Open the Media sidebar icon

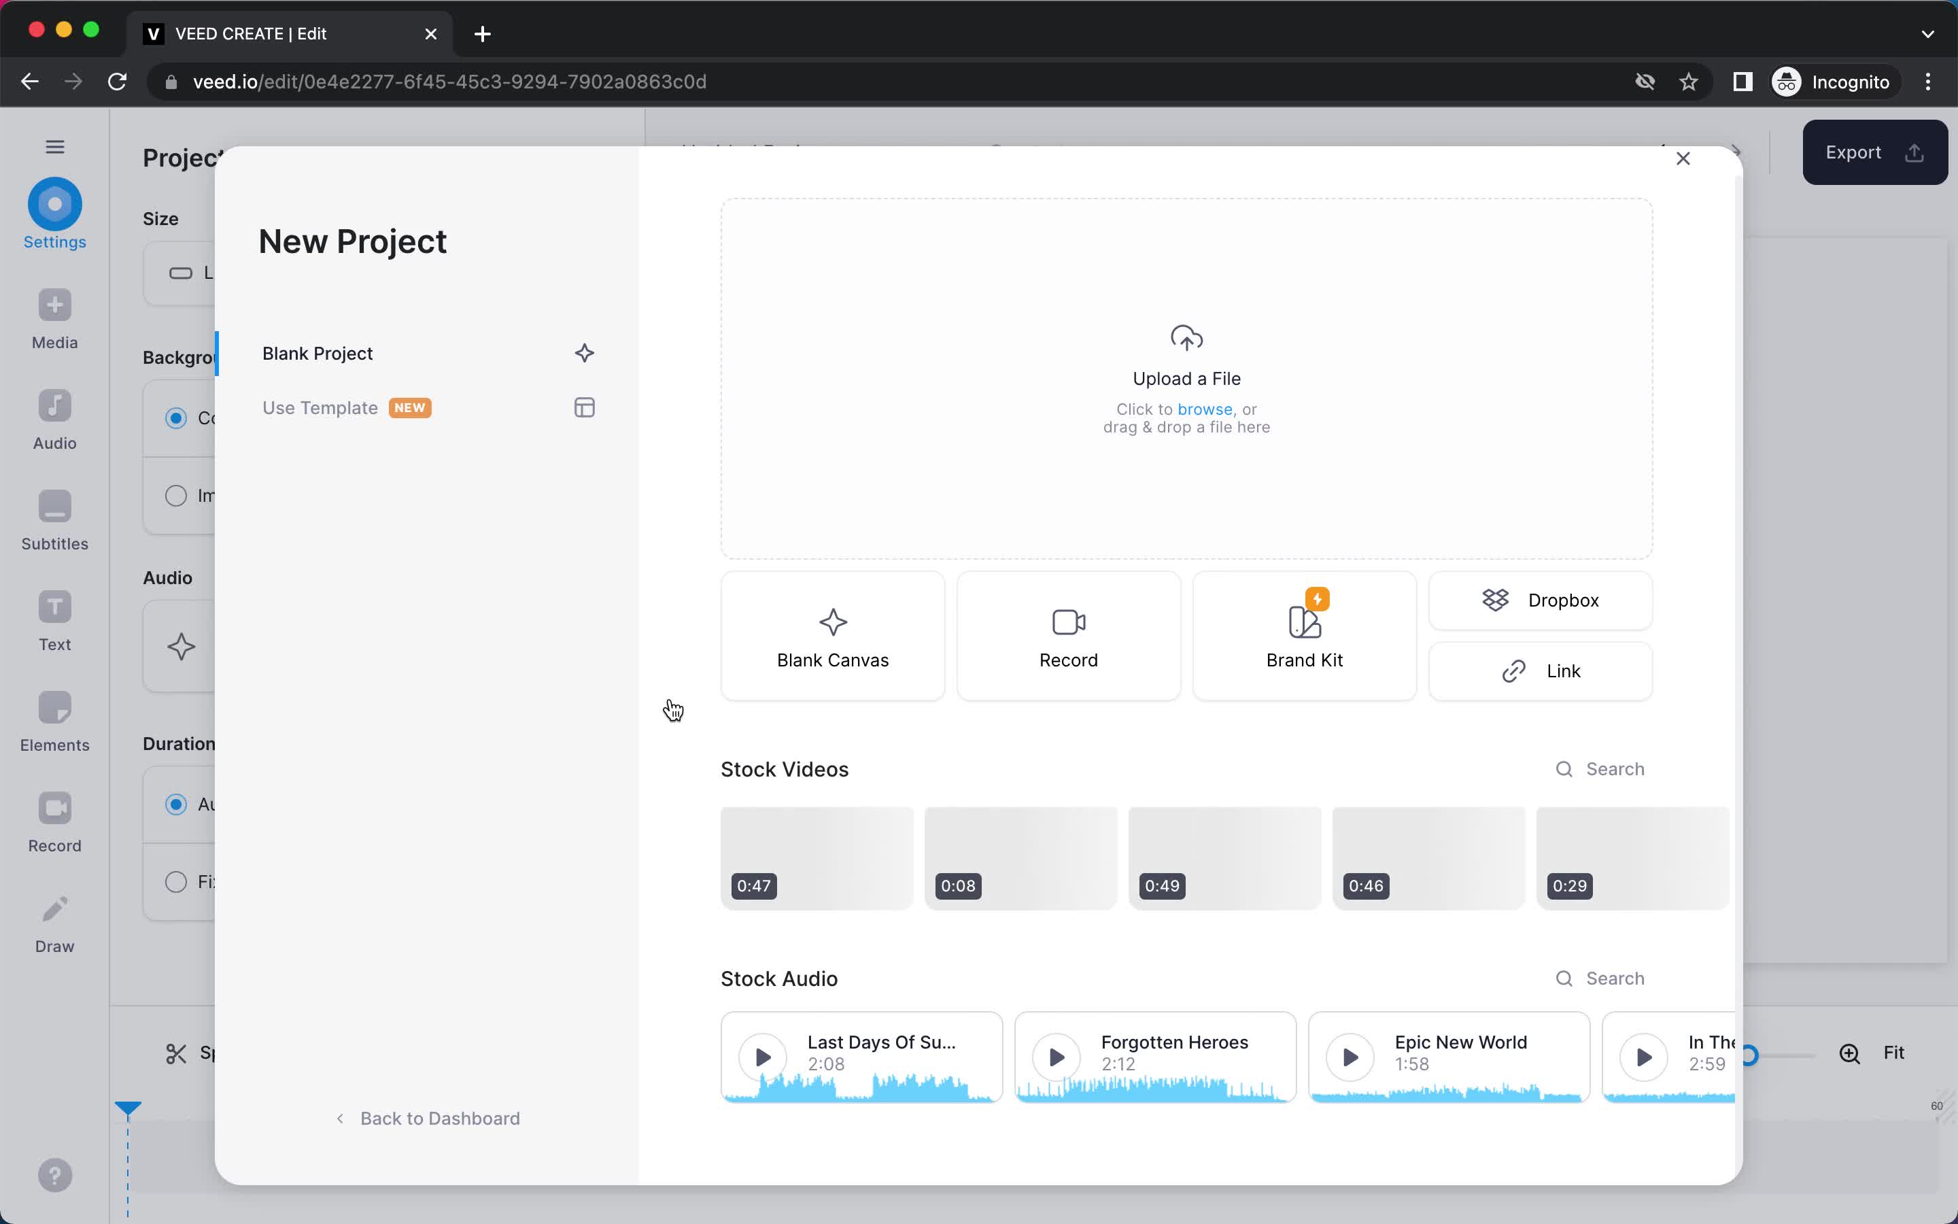[54, 305]
